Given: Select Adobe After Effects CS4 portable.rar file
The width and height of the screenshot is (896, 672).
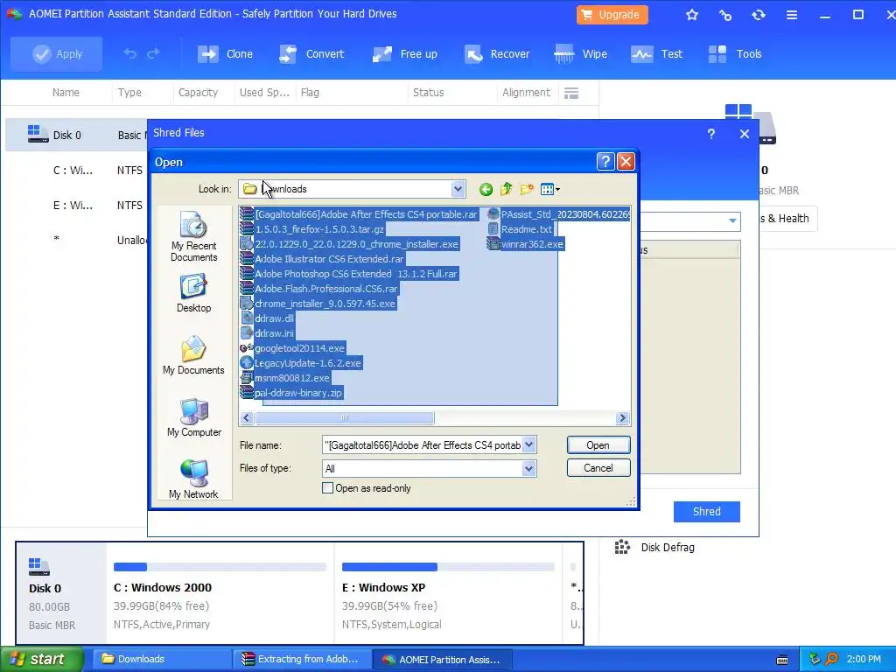Looking at the screenshot, I should click(359, 214).
